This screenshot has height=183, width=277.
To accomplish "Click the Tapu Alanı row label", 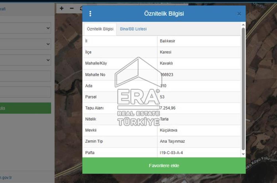I will (94, 108).
